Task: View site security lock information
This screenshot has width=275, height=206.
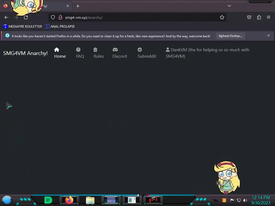Action: pos(60,17)
